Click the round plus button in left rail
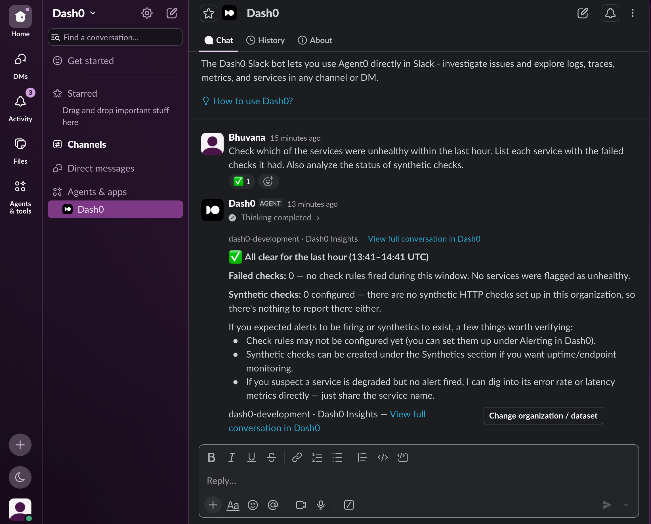 (20, 445)
